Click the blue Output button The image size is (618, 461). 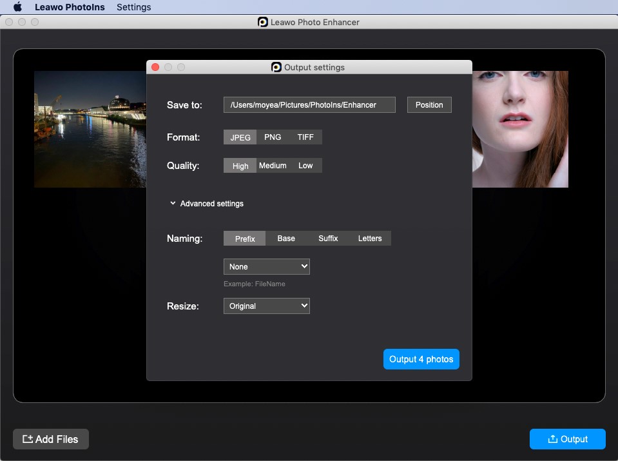(x=567, y=439)
